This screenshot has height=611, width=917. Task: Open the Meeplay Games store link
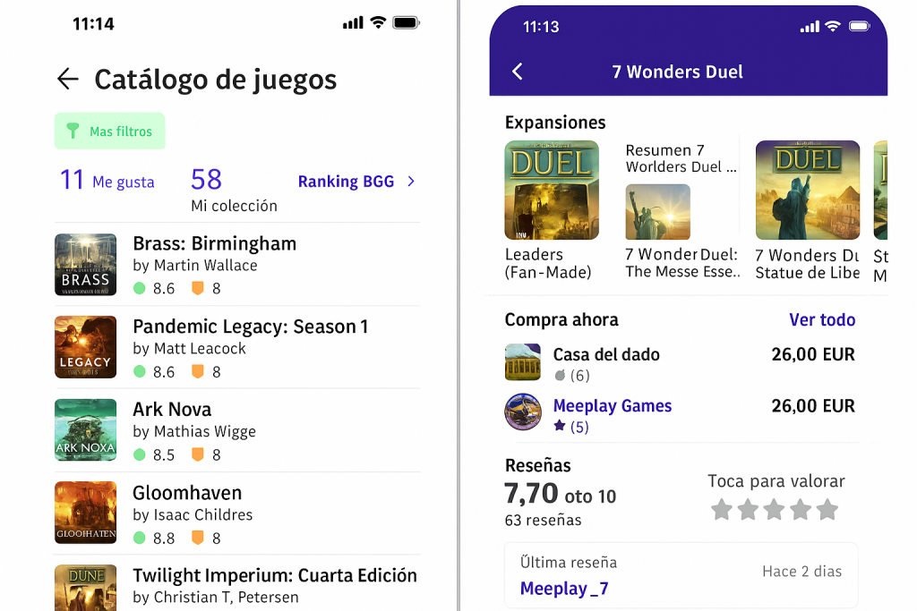click(613, 406)
